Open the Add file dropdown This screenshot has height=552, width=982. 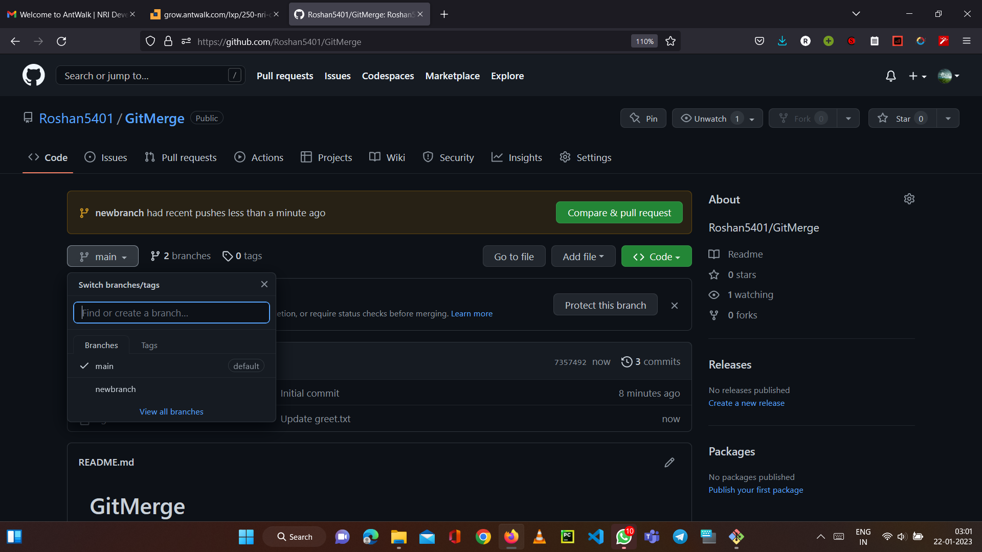point(583,256)
